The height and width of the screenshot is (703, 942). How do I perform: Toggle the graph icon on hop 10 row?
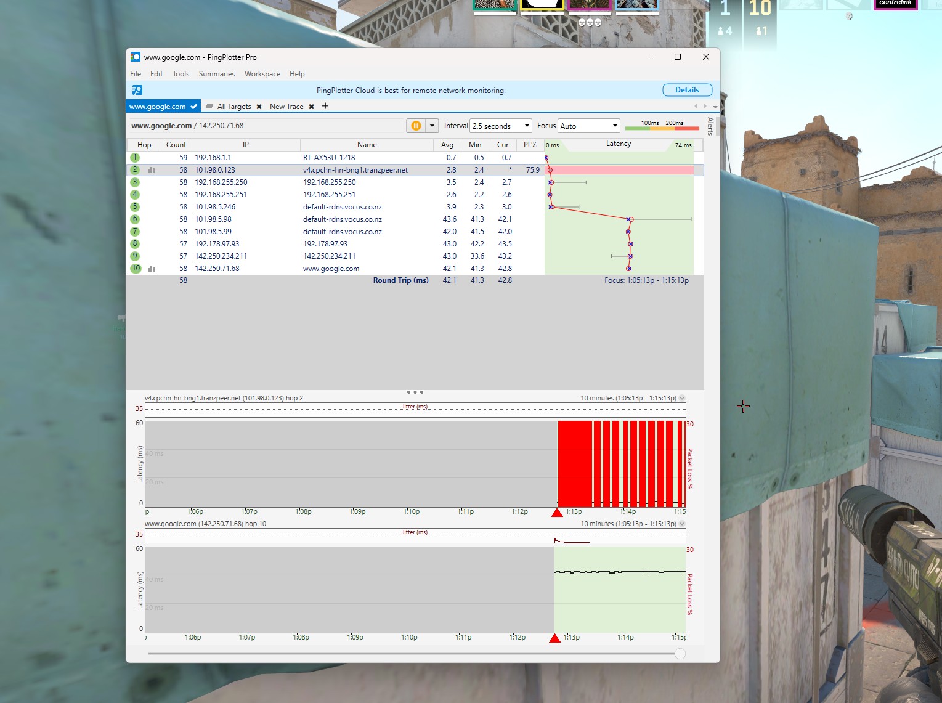[x=152, y=269]
